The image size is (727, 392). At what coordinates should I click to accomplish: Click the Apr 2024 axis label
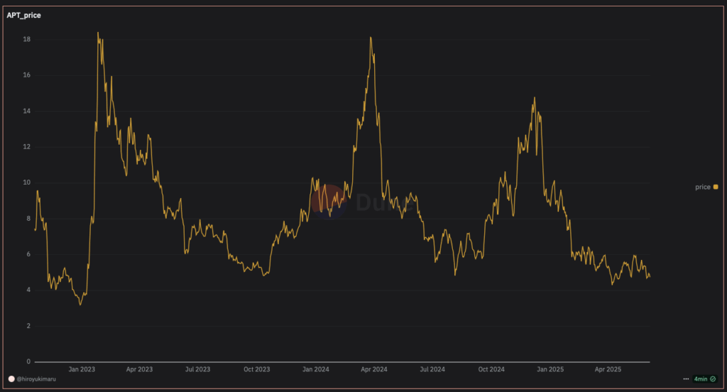click(373, 369)
